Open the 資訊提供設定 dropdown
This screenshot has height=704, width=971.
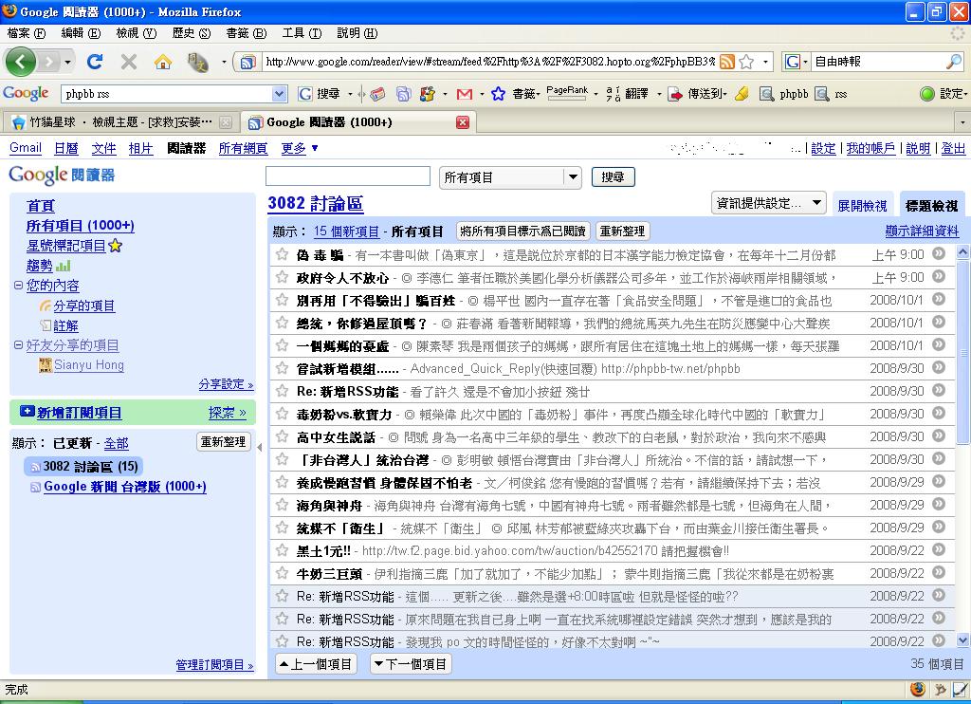[x=768, y=203]
